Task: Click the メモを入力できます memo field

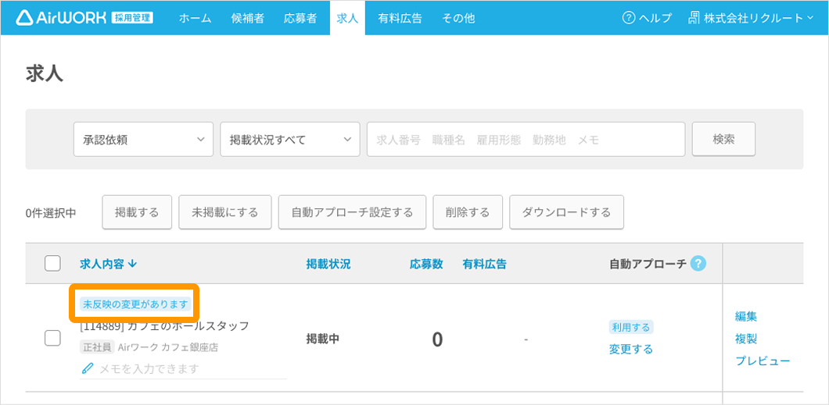Action: coord(183,368)
